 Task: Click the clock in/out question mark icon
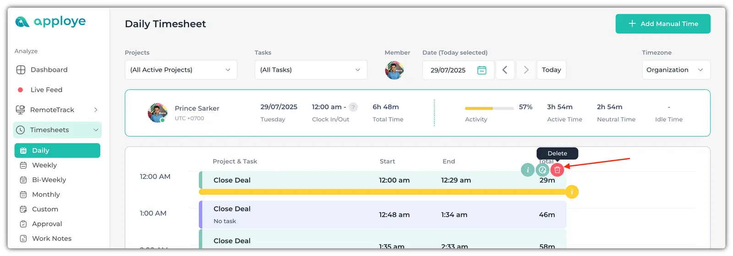coord(353,107)
